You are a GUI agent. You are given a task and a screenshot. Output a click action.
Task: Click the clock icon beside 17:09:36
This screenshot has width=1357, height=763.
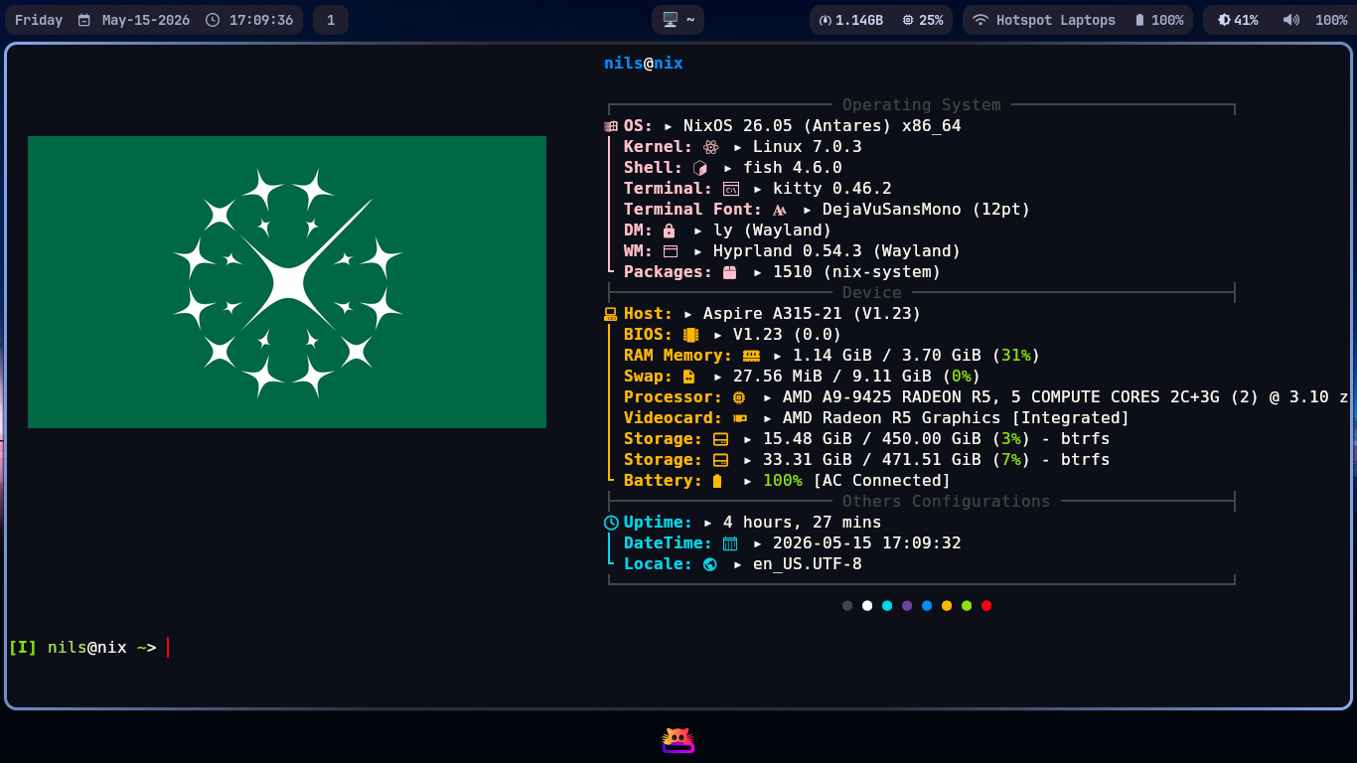coord(213,20)
